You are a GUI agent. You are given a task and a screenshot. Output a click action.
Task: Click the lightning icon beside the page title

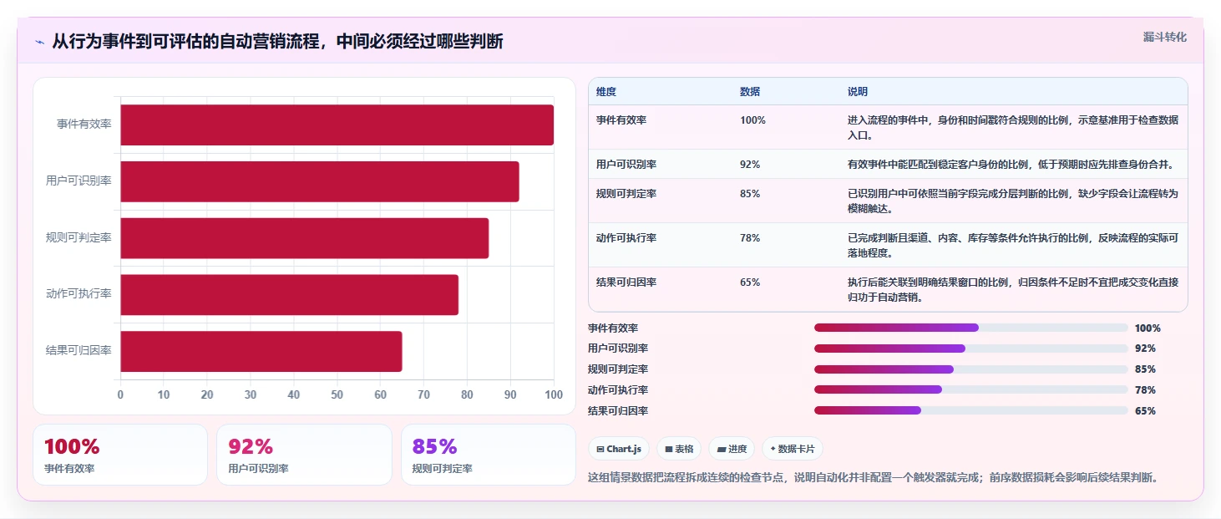(40, 42)
